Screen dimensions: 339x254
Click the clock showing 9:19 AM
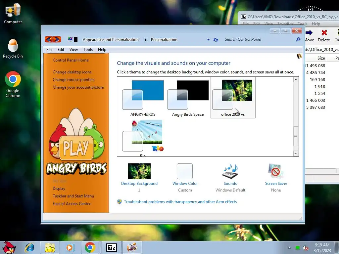point(322,245)
